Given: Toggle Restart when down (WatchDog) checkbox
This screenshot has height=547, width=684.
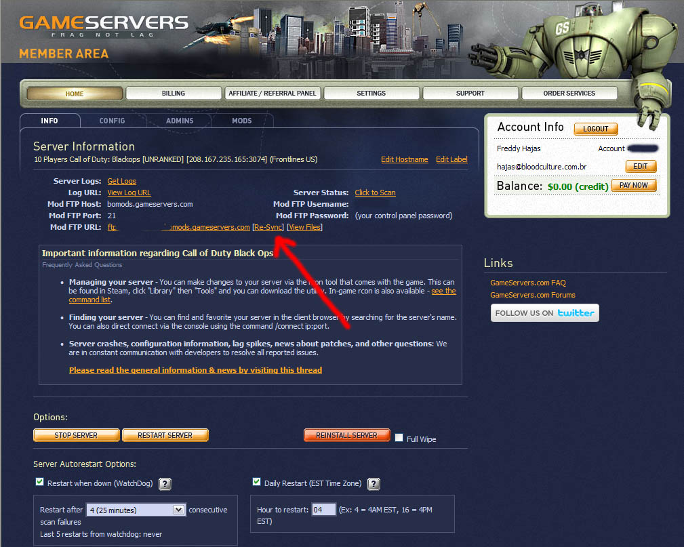Looking at the screenshot, I should [40, 481].
